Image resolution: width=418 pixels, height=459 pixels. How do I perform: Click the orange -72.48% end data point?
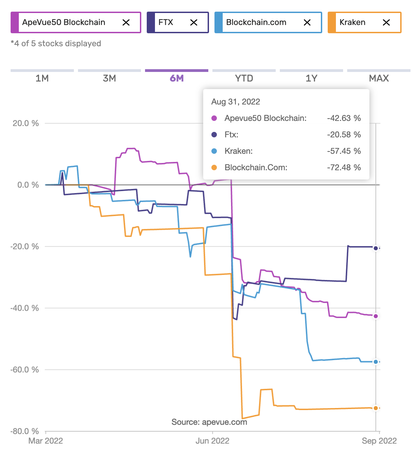376,408
